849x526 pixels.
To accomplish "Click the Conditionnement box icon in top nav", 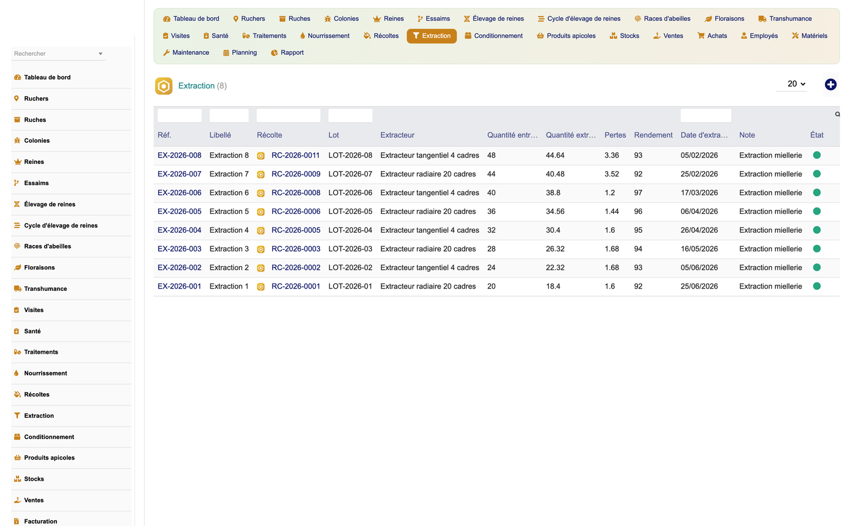I will coord(468,36).
